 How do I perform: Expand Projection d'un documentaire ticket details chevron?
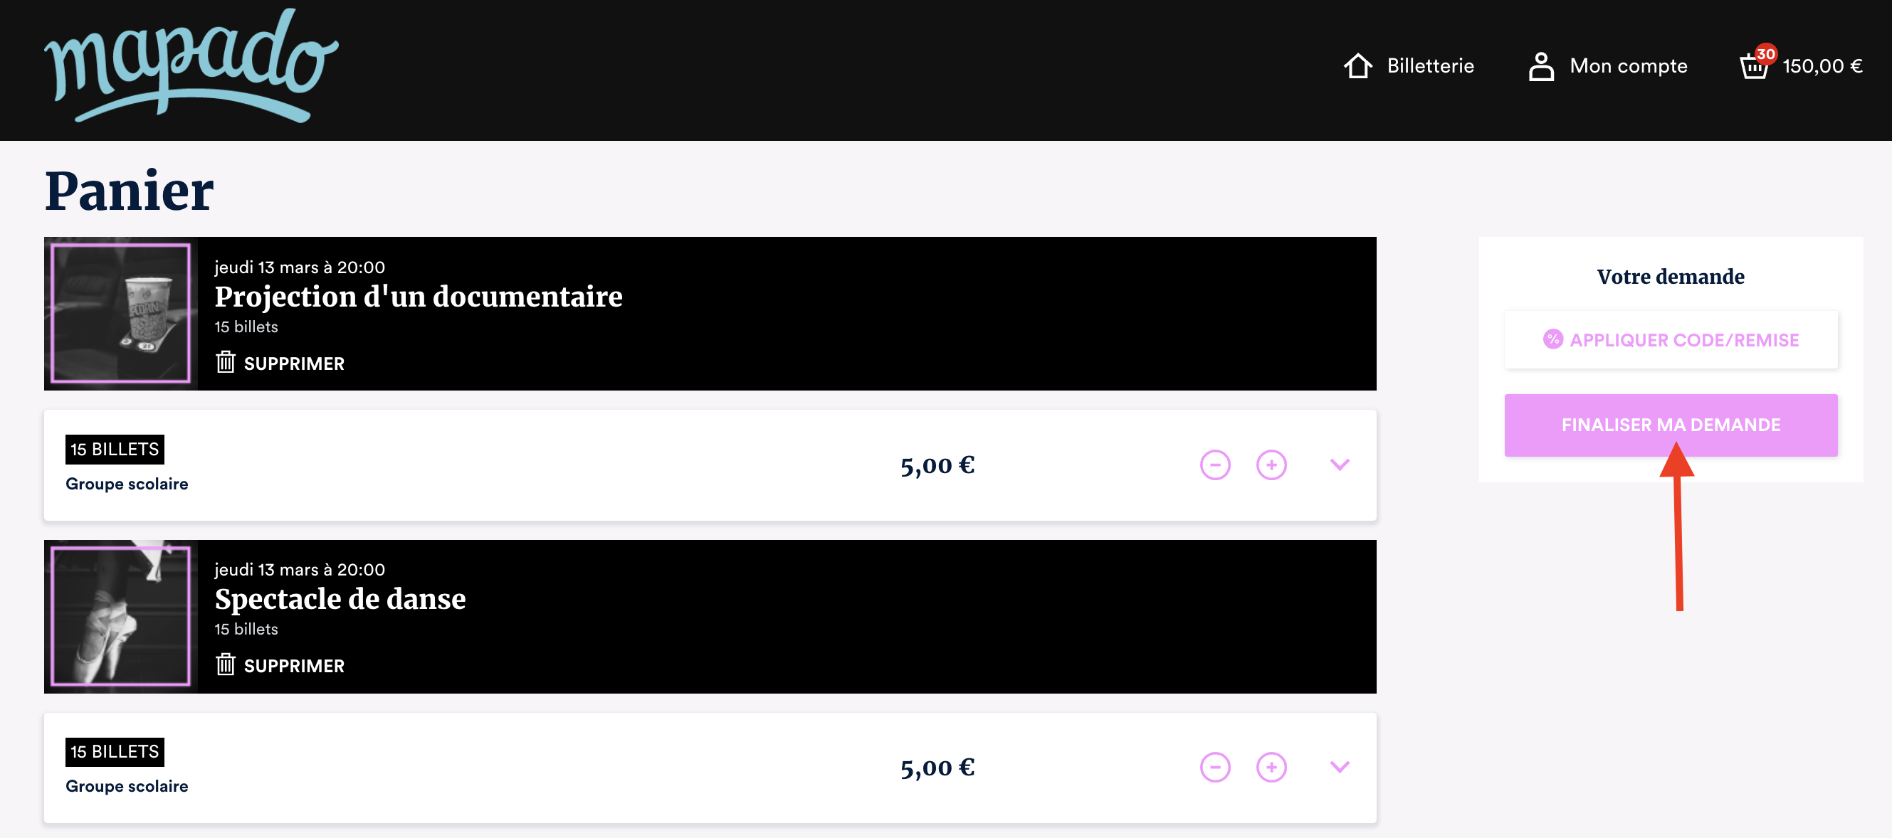point(1340,465)
